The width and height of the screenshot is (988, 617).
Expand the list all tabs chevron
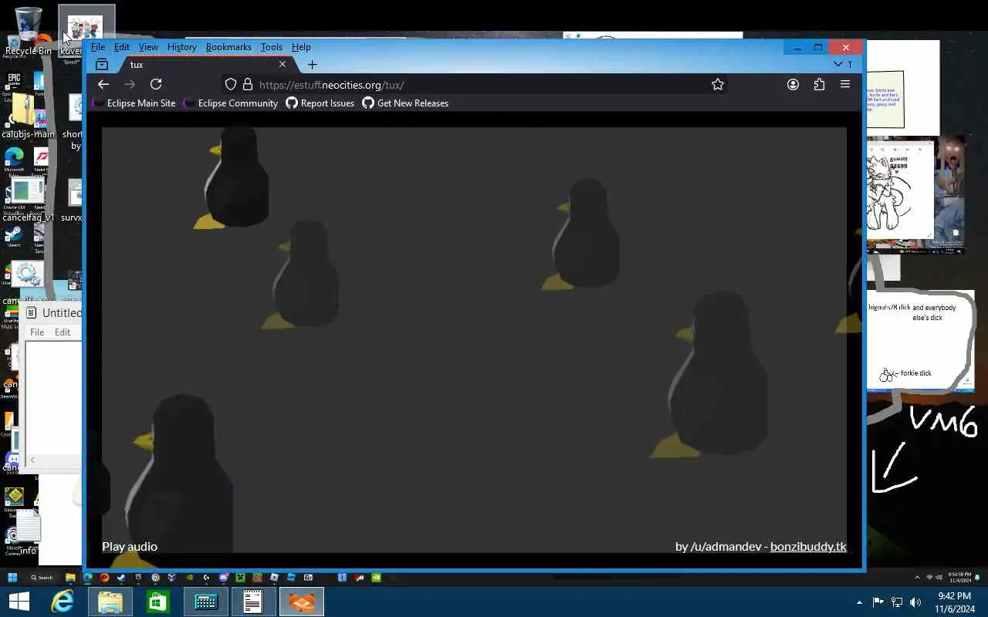click(x=838, y=65)
